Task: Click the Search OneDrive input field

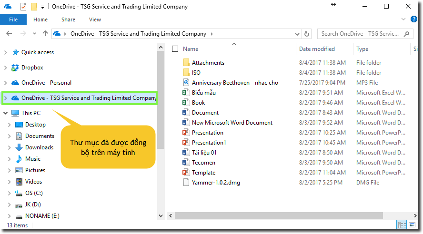Action: pyautogui.click(x=360, y=34)
